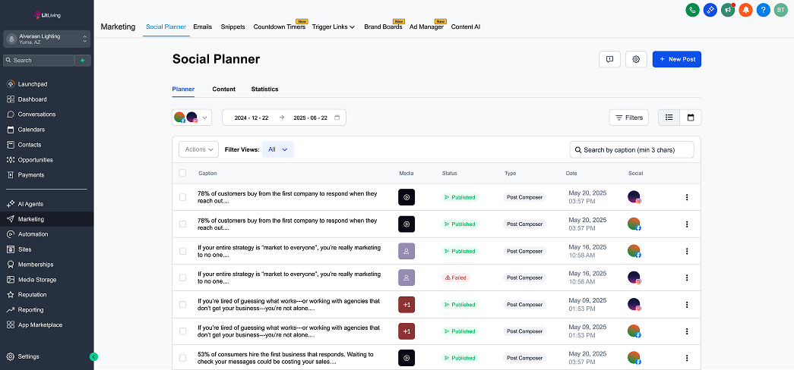Open three-dot menu for the Failed post
The height and width of the screenshot is (370, 794).
(x=687, y=277)
